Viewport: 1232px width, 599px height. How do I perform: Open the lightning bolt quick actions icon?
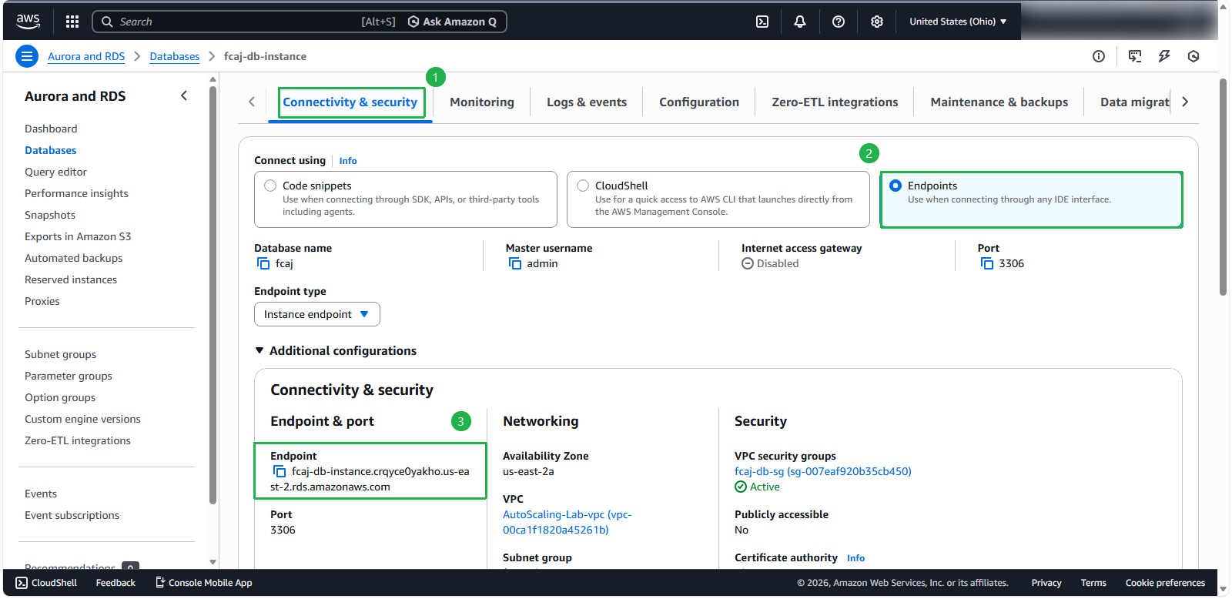coord(1164,56)
